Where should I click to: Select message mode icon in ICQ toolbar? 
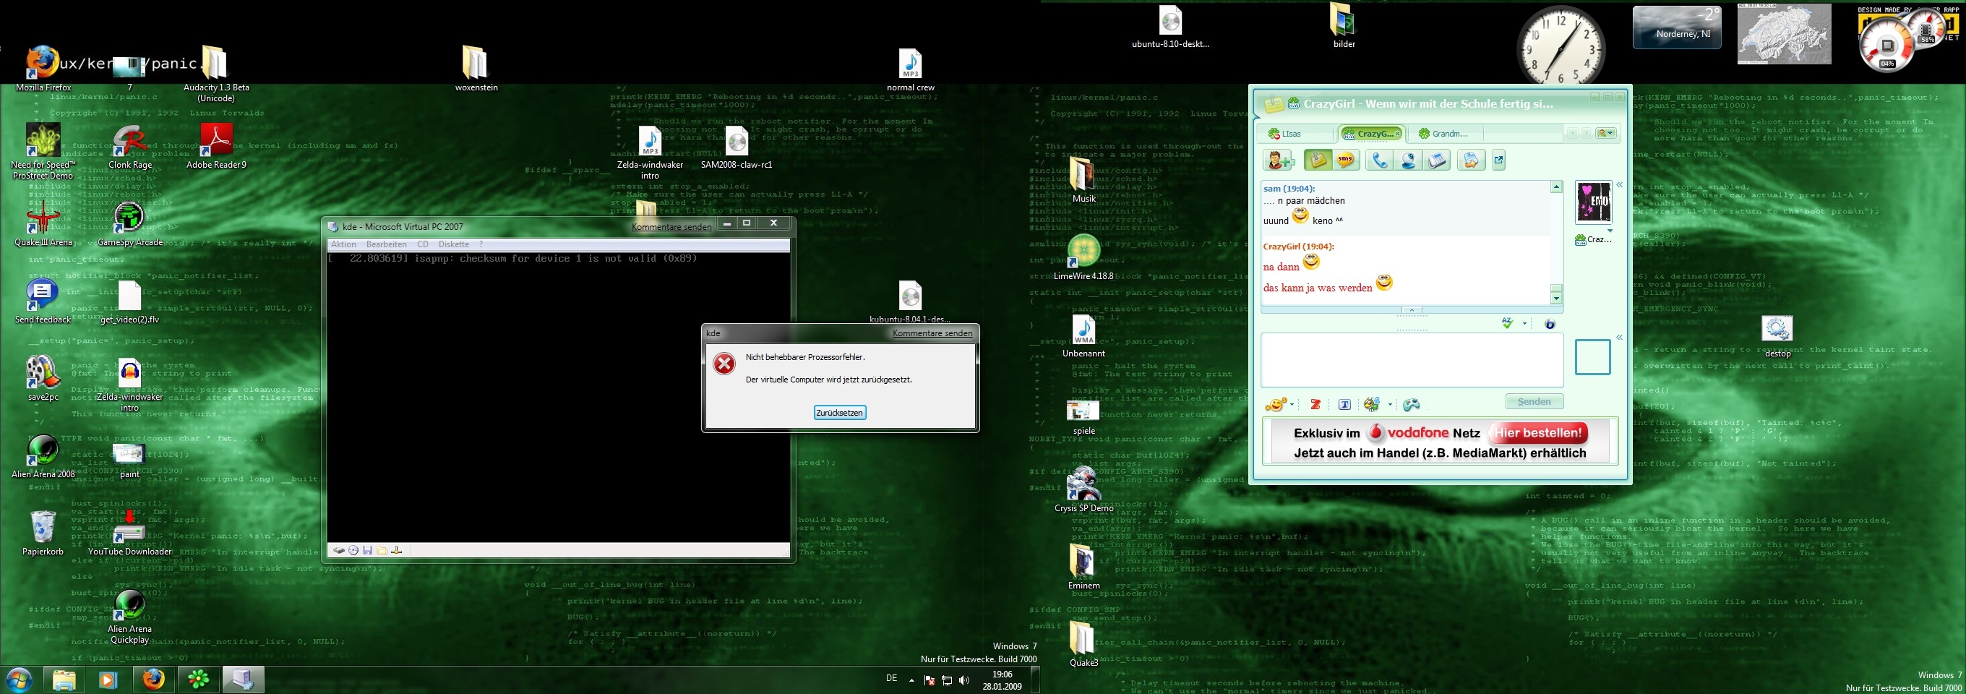[x=1318, y=160]
